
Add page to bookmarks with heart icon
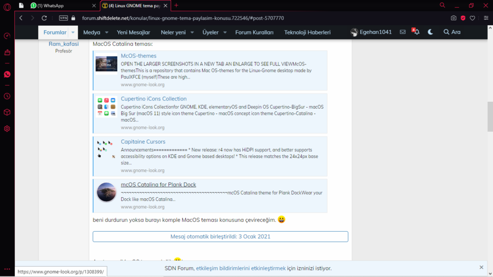(x=473, y=18)
